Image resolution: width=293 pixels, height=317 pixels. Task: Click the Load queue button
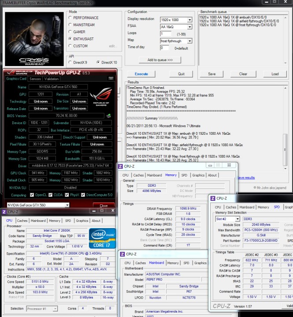click(x=275, y=74)
